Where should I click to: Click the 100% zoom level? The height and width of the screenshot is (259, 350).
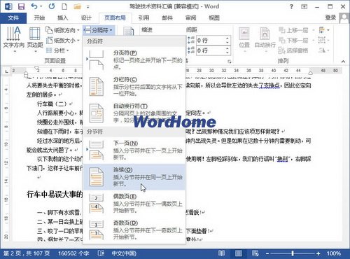pyautogui.click(x=334, y=253)
